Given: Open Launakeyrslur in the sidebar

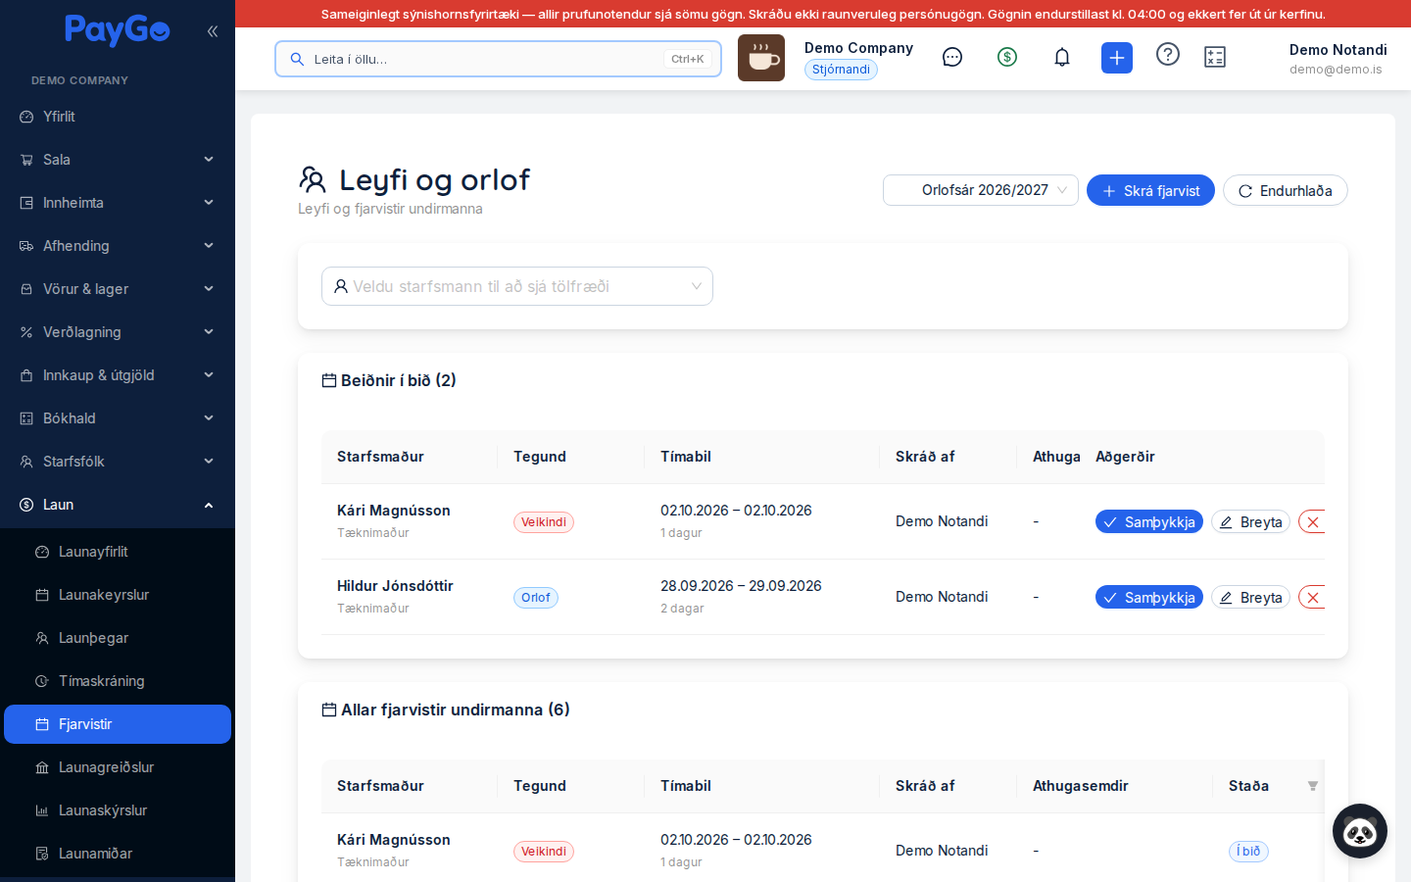Looking at the screenshot, I should (x=118, y=595).
